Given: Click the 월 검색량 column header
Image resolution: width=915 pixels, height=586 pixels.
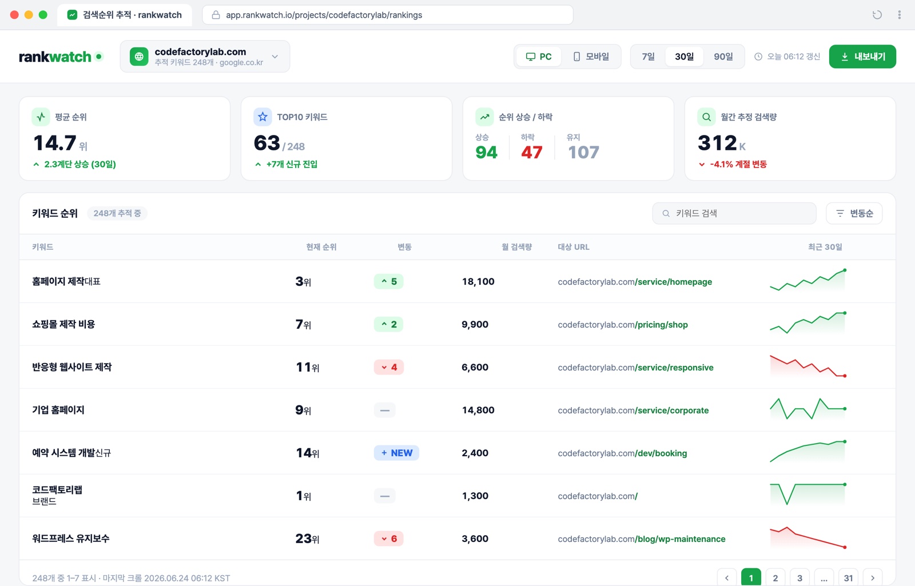Looking at the screenshot, I should pos(517,247).
